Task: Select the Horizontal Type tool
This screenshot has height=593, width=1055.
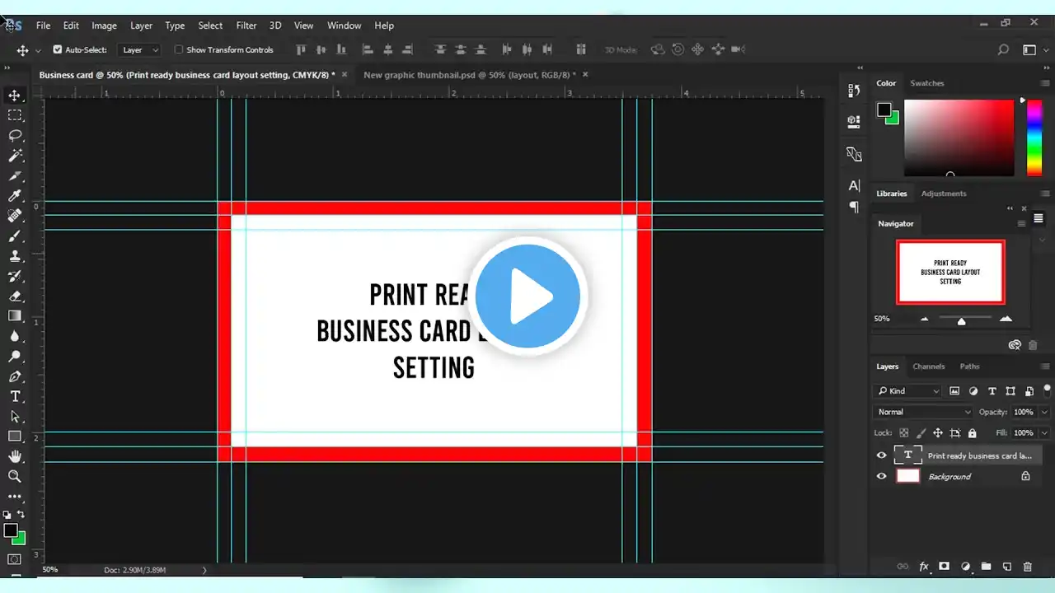Action: coord(15,396)
